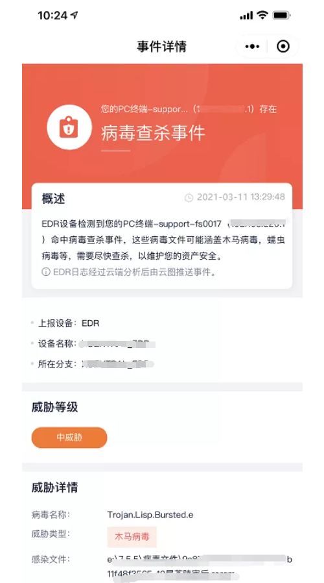This screenshot has width=324, height=583.
Task: Click the 中威胁 threat level button
Action: pos(69,438)
